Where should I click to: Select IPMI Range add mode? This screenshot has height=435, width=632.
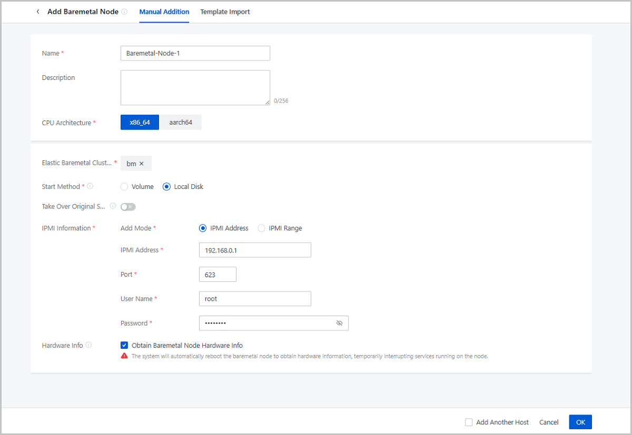tap(261, 228)
